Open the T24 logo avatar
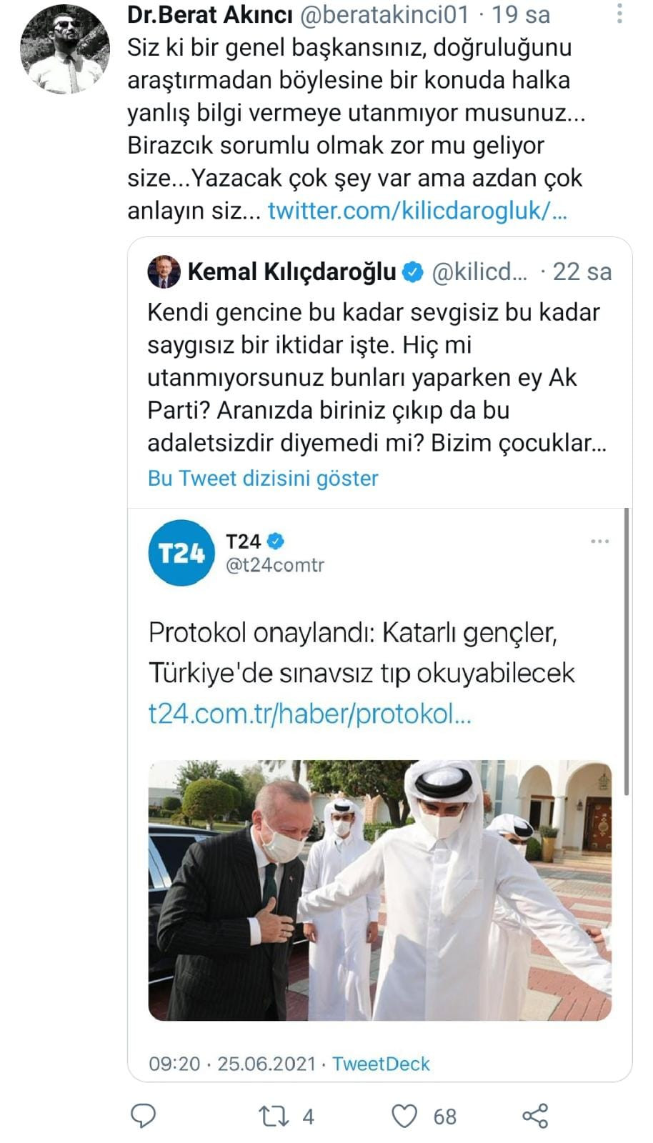Image resolution: width=653 pixels, height=1143 pixels. (181, 553)
